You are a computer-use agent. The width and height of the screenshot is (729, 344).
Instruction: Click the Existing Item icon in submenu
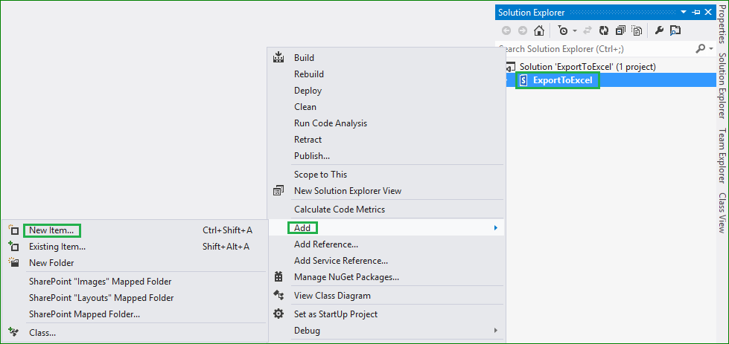13,246
